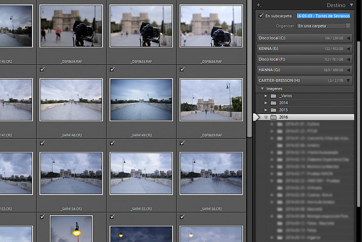Viewport: 362px width, 242px height.
Task: Click the 1,3 / 2,7 TB capacity text
Action: pos(335,81)
